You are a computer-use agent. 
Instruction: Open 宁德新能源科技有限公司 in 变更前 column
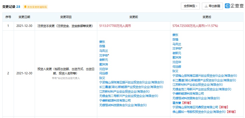point(115,101)
